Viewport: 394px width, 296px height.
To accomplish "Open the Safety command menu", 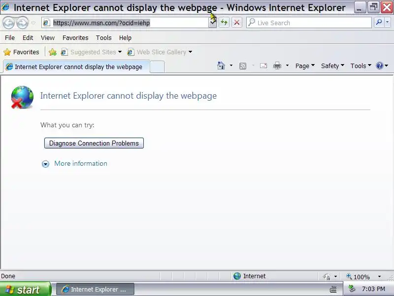I will pyautogui.click(x=332, y=66).
